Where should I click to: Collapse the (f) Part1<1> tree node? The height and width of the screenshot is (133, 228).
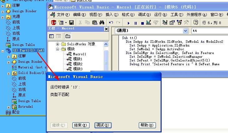(x=2, y=51)
